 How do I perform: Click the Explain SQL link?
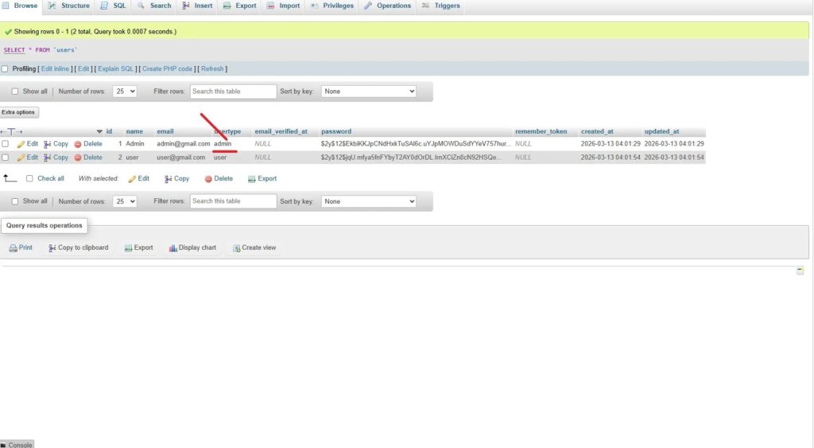coord(116,69)
